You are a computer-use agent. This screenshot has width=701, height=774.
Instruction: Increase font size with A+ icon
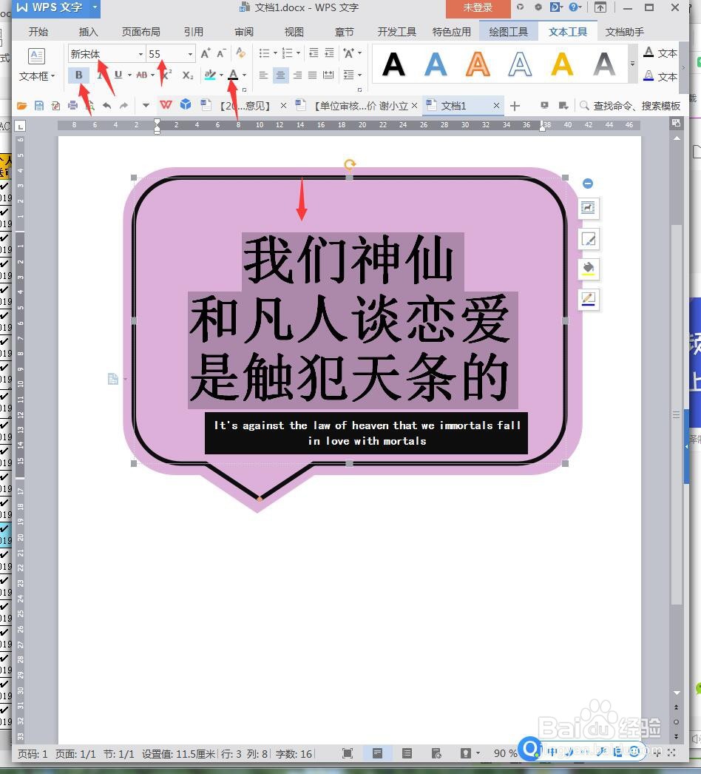pyautogui.click(x=206, y=53)
